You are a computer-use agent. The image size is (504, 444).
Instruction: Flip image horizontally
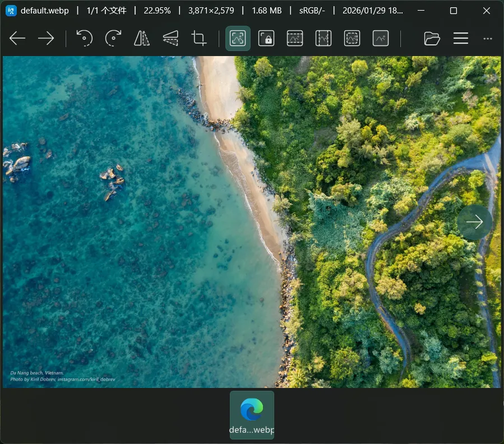tap(142, 38)
